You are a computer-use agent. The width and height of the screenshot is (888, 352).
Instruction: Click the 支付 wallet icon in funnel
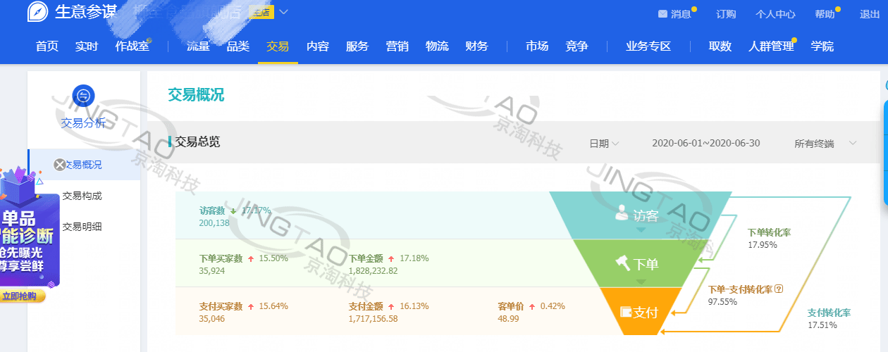(625, 311)
